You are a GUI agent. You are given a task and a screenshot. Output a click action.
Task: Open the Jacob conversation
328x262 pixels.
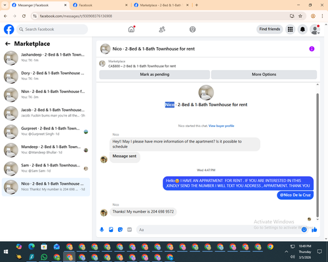tap(46, 113)
